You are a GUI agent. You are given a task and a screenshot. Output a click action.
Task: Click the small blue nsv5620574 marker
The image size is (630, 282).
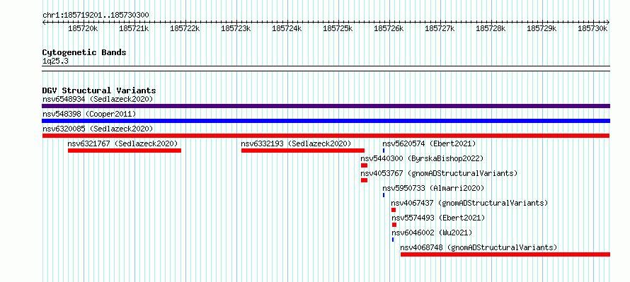coord(384,151)
